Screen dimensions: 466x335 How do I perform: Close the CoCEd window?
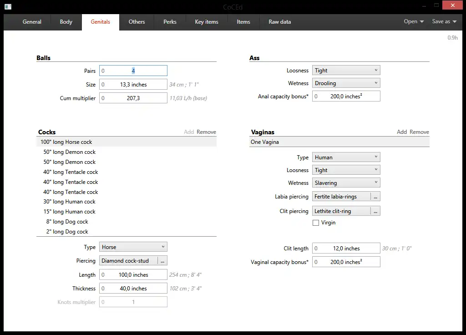[x=452, y=5]
